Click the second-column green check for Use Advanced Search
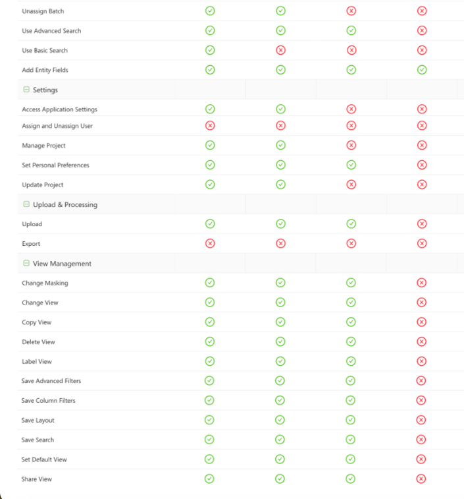Image resolution: width=464 pixels, height=499 pixels. pos(280,30)
